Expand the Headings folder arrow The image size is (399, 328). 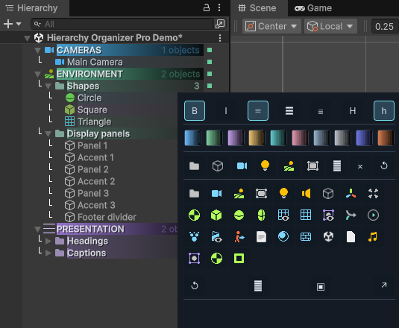point(48,241)
